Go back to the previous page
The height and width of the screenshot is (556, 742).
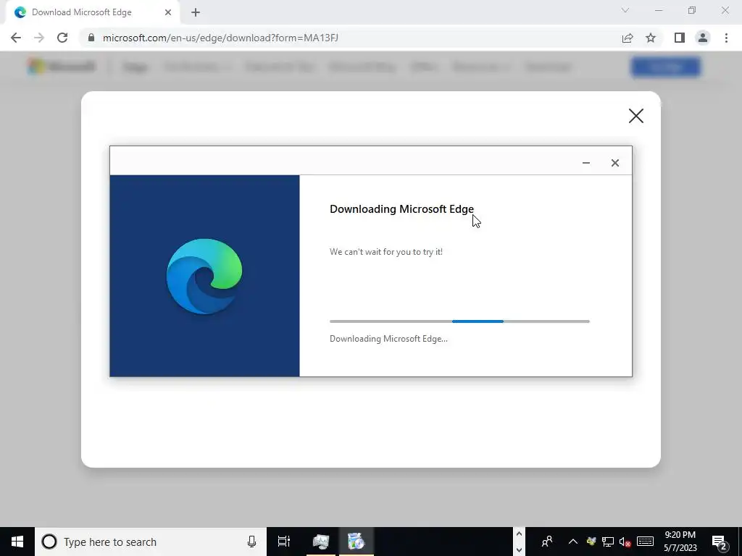coord(16,38)
